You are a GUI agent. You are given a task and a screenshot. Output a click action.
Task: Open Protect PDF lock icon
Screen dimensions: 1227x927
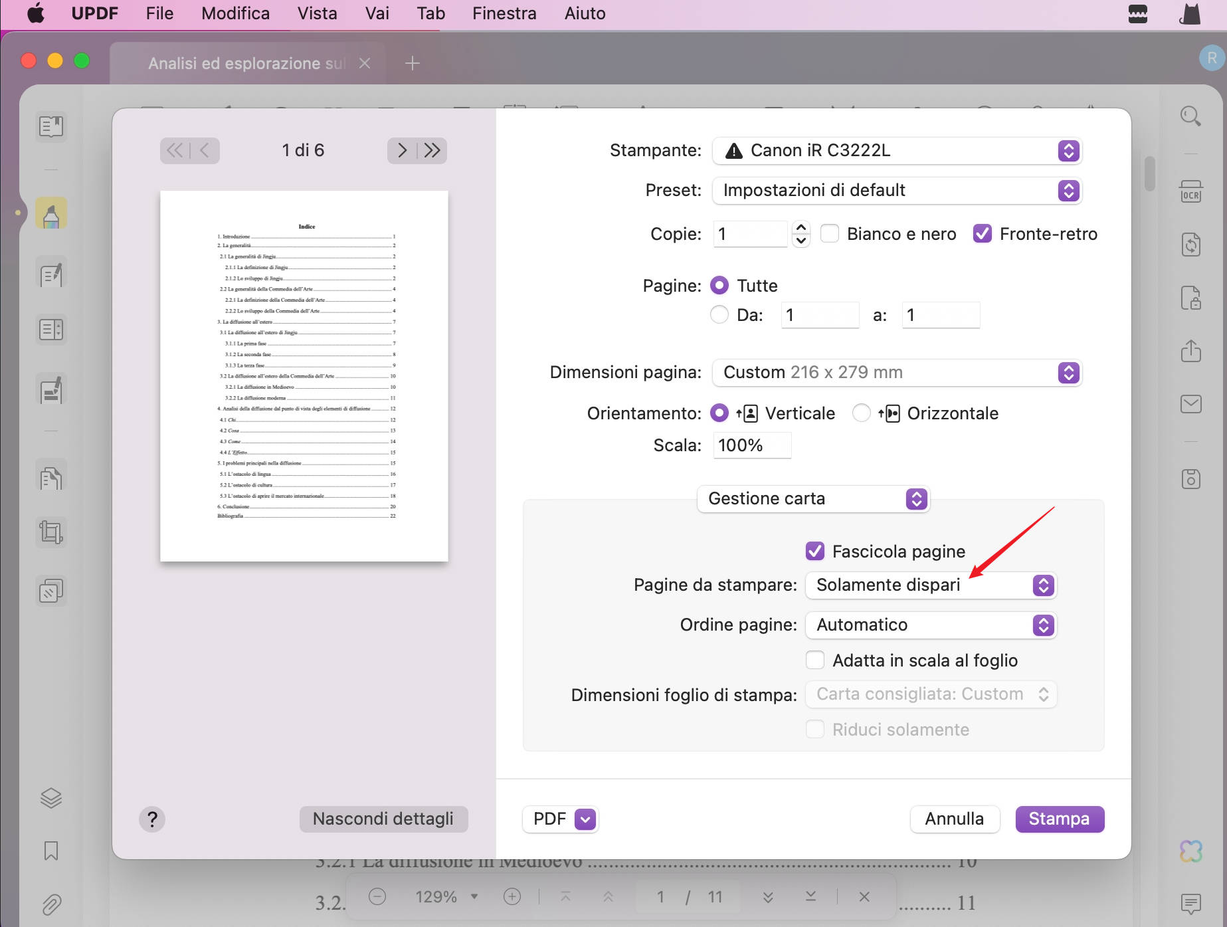(1190, 298)
